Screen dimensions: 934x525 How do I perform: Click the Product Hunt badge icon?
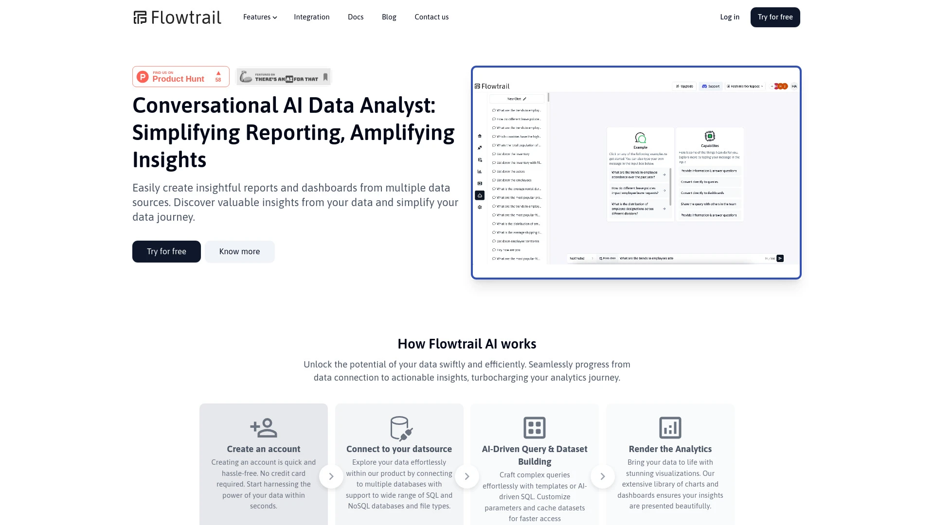pyautogui.click(x=180, y=76)
